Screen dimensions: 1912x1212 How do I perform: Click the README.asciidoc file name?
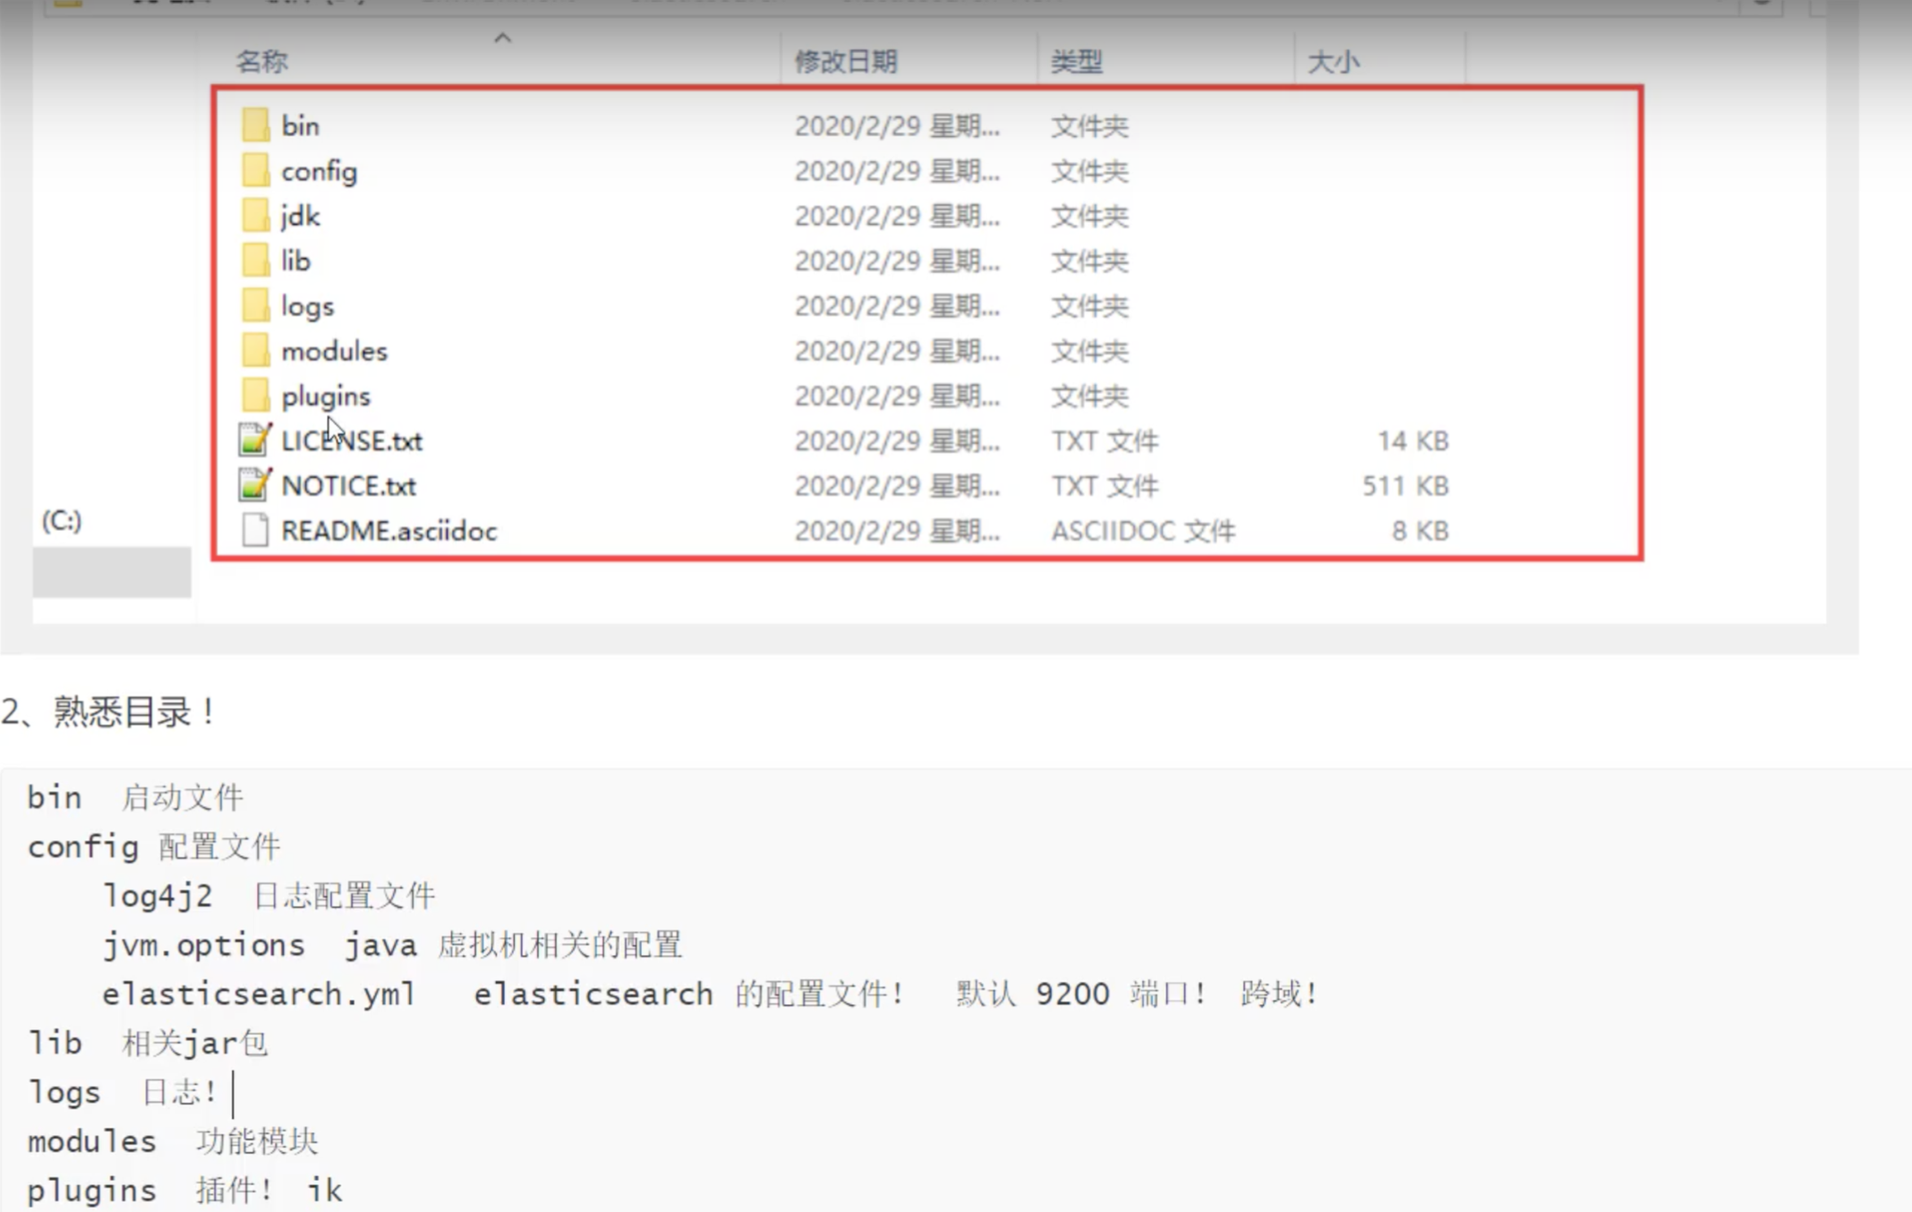coord(388,531)
